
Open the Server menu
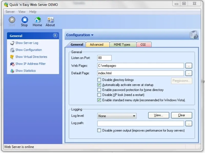[10, 12]
